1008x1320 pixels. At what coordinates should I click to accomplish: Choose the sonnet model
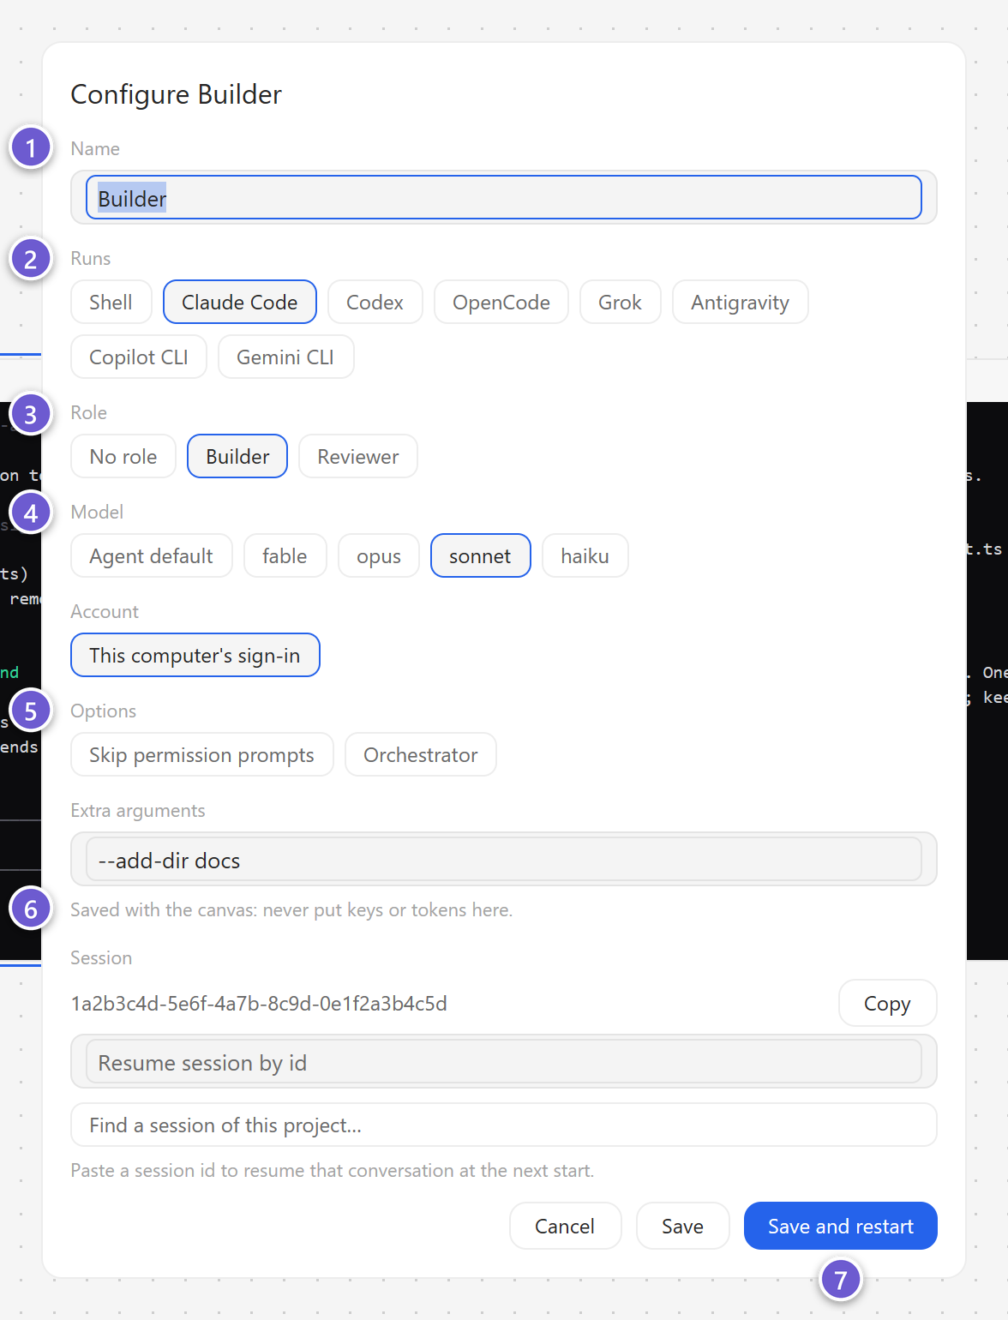click(x=481, y=556)
